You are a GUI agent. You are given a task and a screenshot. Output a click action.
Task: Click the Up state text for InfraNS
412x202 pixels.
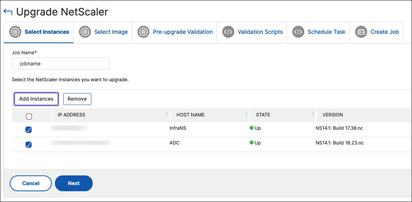pos(258,128)
